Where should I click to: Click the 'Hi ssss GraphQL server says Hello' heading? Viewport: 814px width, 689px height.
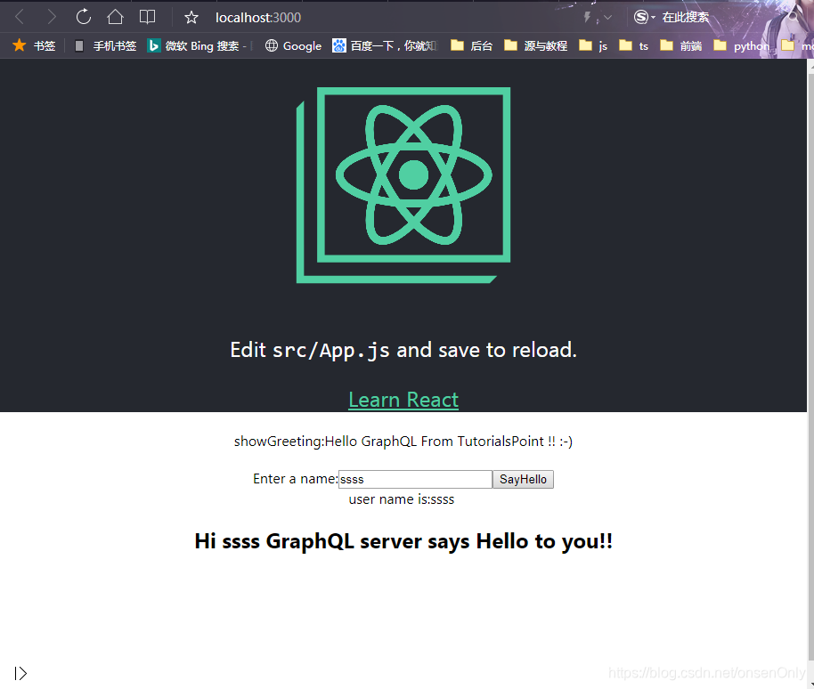[403, 541]
